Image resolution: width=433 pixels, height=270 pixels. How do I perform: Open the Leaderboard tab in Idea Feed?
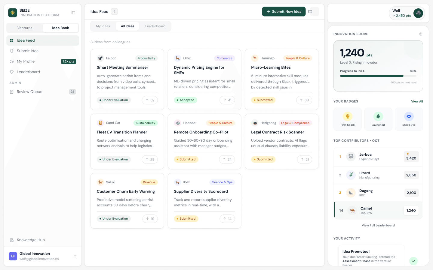pos(155,26)
